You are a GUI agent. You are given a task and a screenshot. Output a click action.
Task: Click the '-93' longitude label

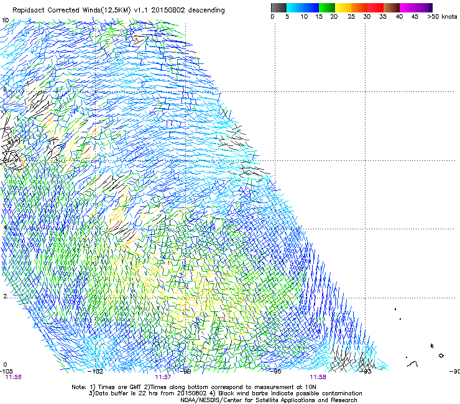tap(366, 372)
